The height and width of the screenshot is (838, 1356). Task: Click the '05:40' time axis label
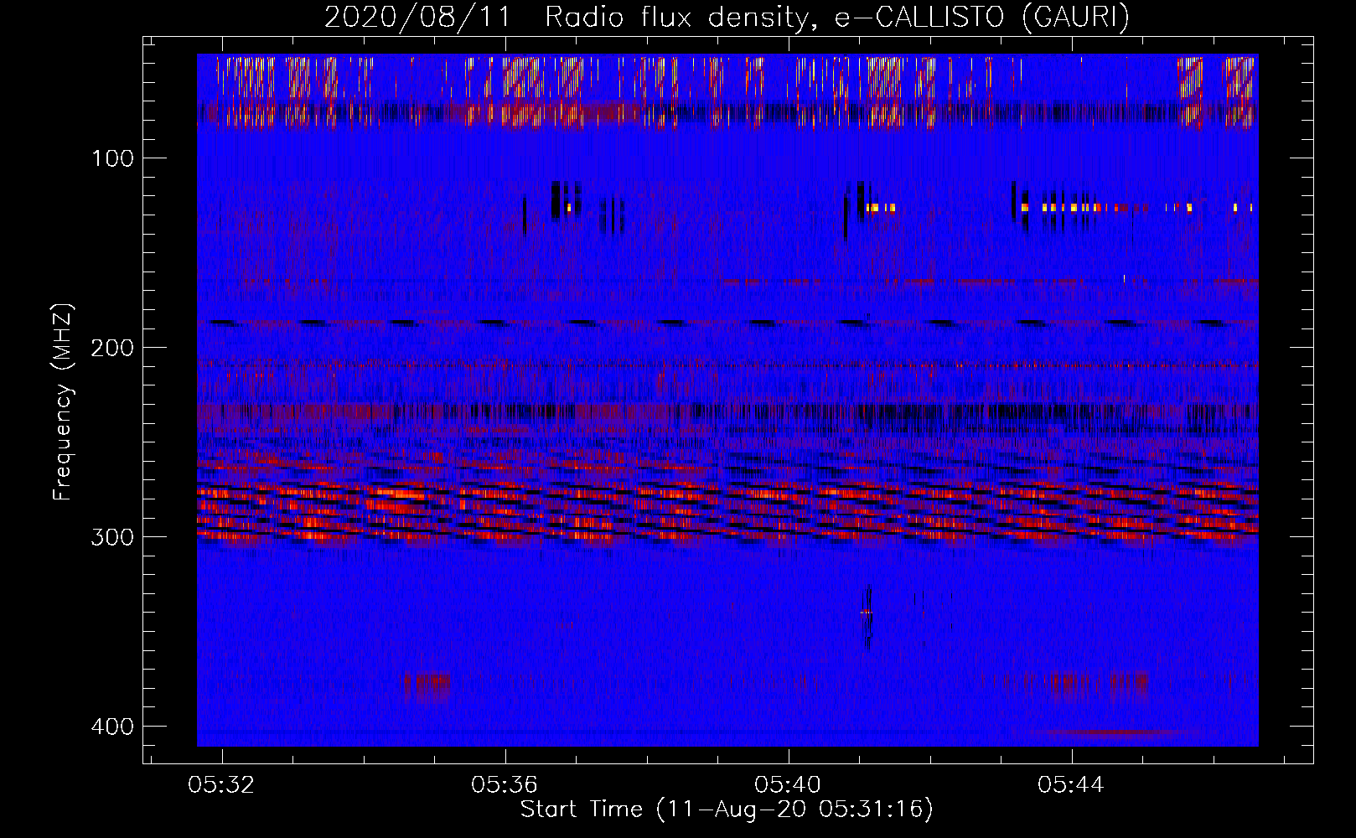tap(787, 785)
